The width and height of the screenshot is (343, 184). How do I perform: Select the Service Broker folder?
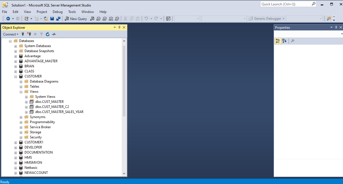(40, 127)
